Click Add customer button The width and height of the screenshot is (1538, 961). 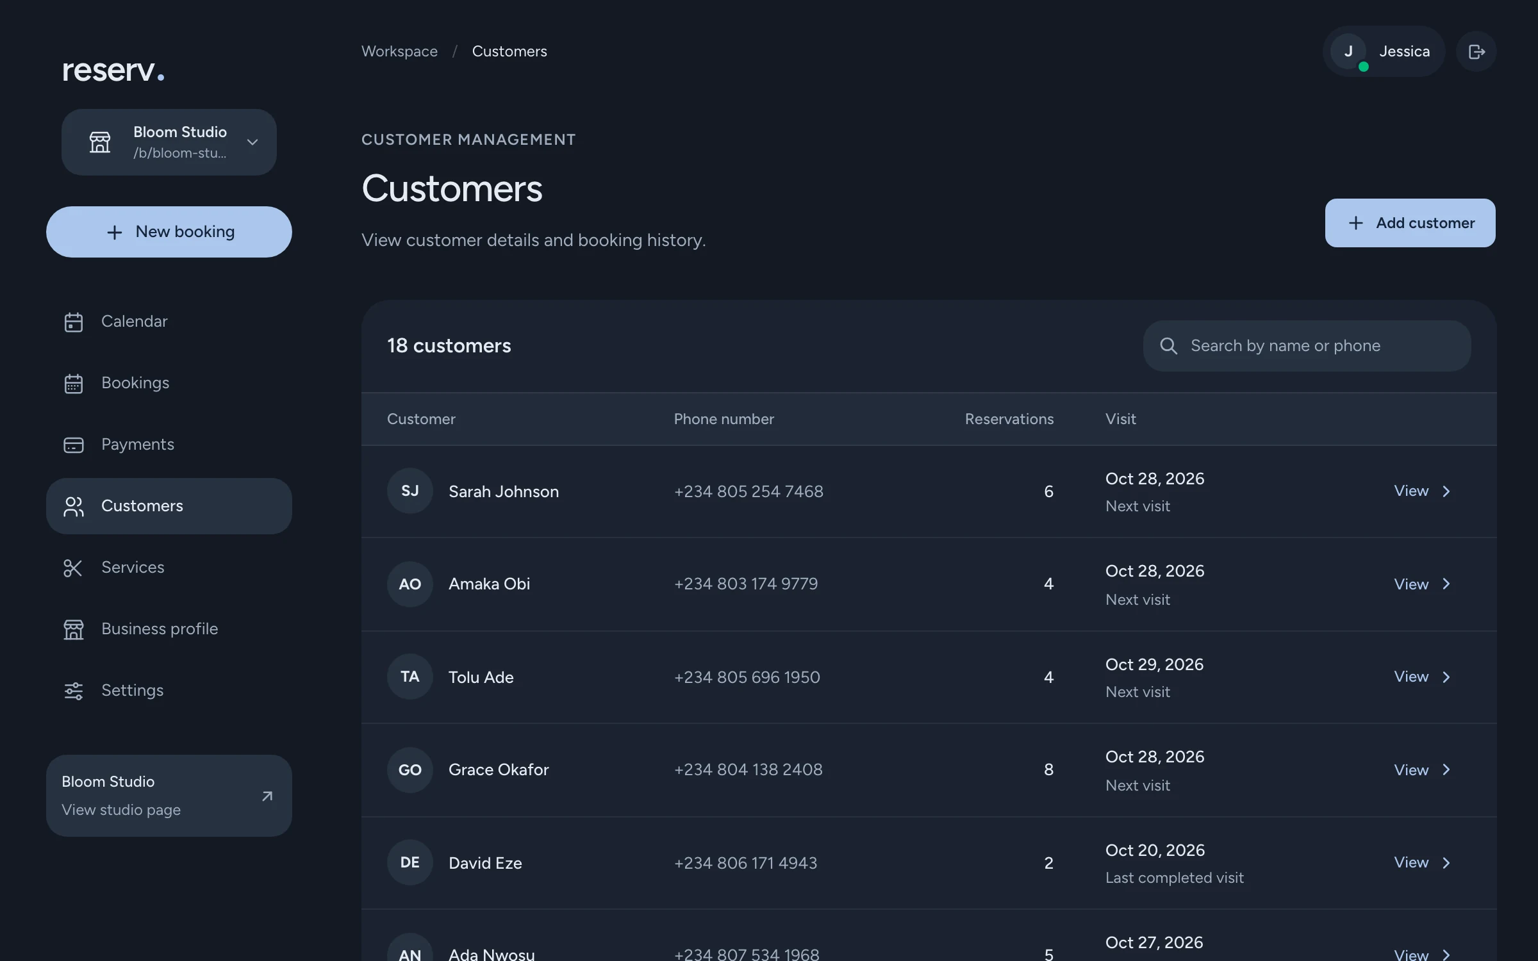tap(1410, 223)
